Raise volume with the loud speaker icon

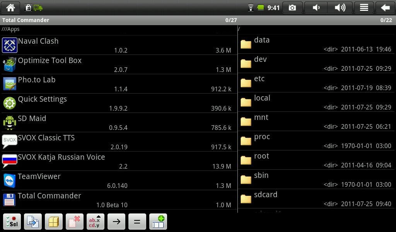click(x=340, y=8)
